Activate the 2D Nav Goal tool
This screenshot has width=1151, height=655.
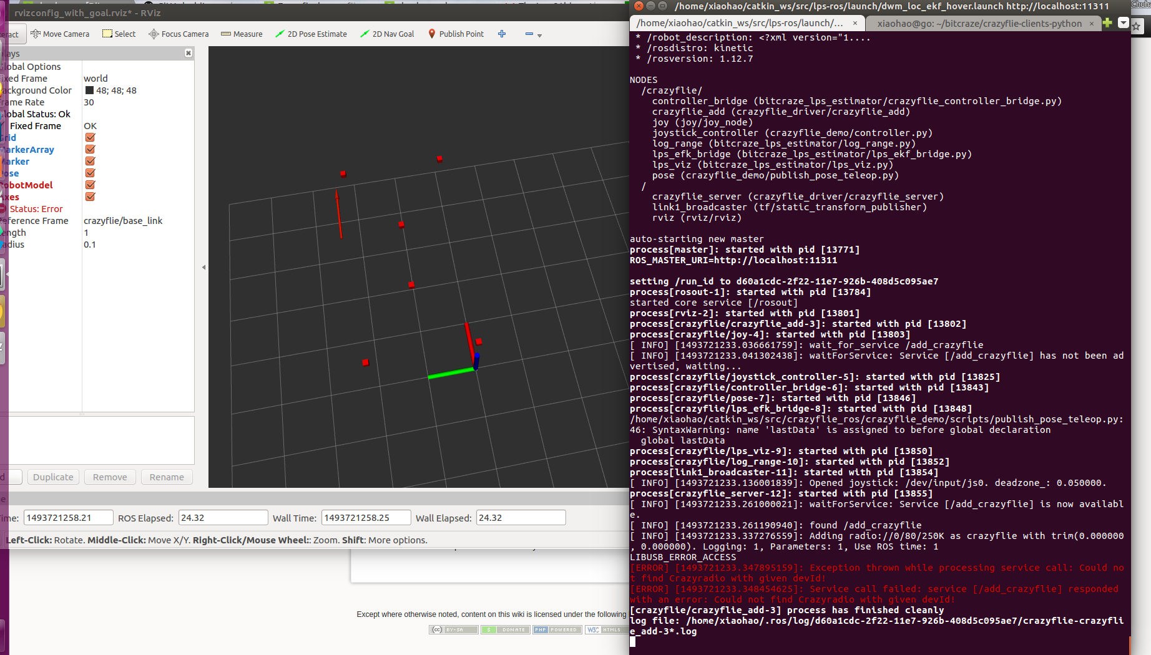[x=387, y=34]
